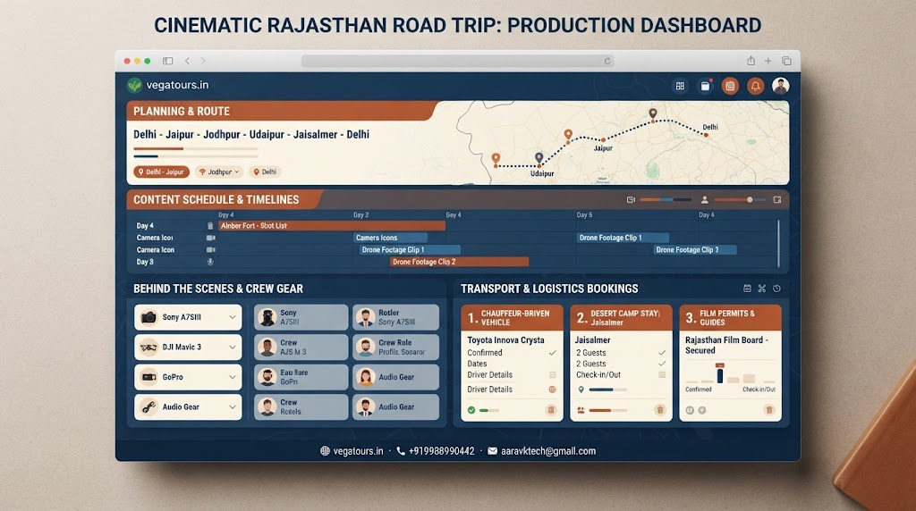The width and height of the screenshot is (916, 511).
Task: Expand the GoPro dropdown
Action: [x=232, y=377]
